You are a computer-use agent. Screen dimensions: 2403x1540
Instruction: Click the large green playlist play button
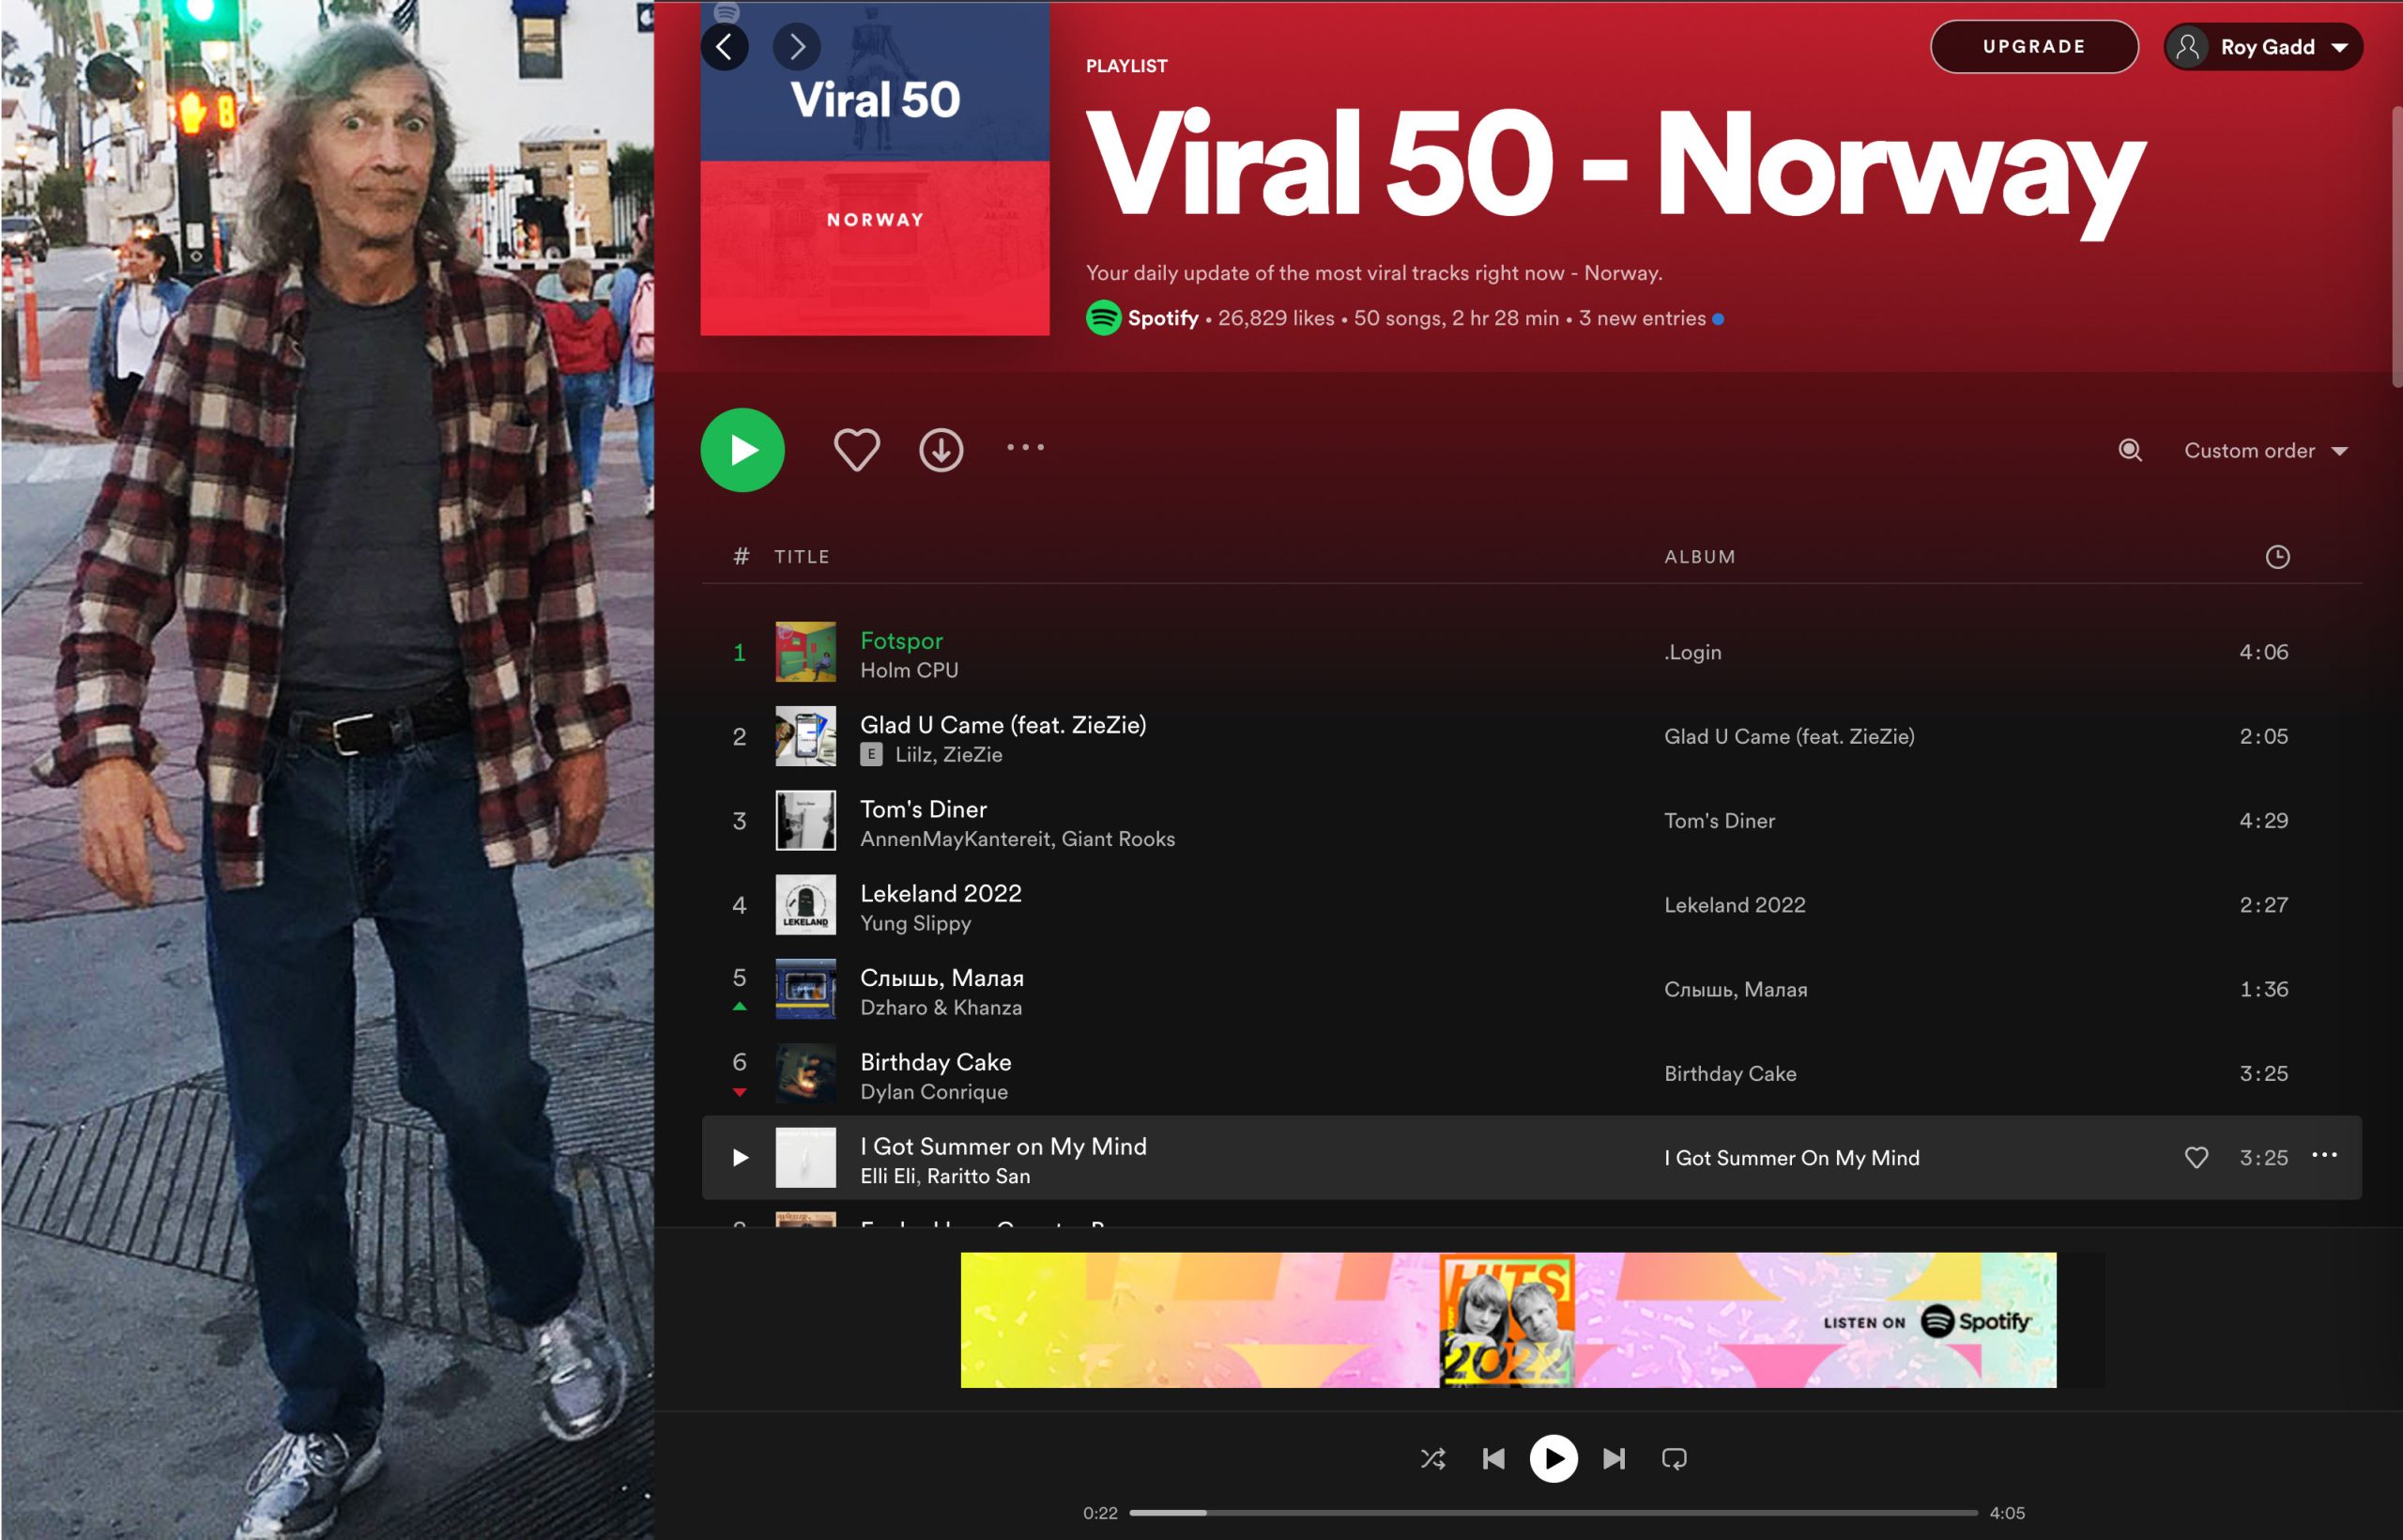[x=742, y=450]
